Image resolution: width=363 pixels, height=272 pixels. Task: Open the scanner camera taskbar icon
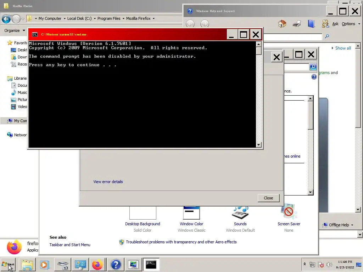(63, 264)
